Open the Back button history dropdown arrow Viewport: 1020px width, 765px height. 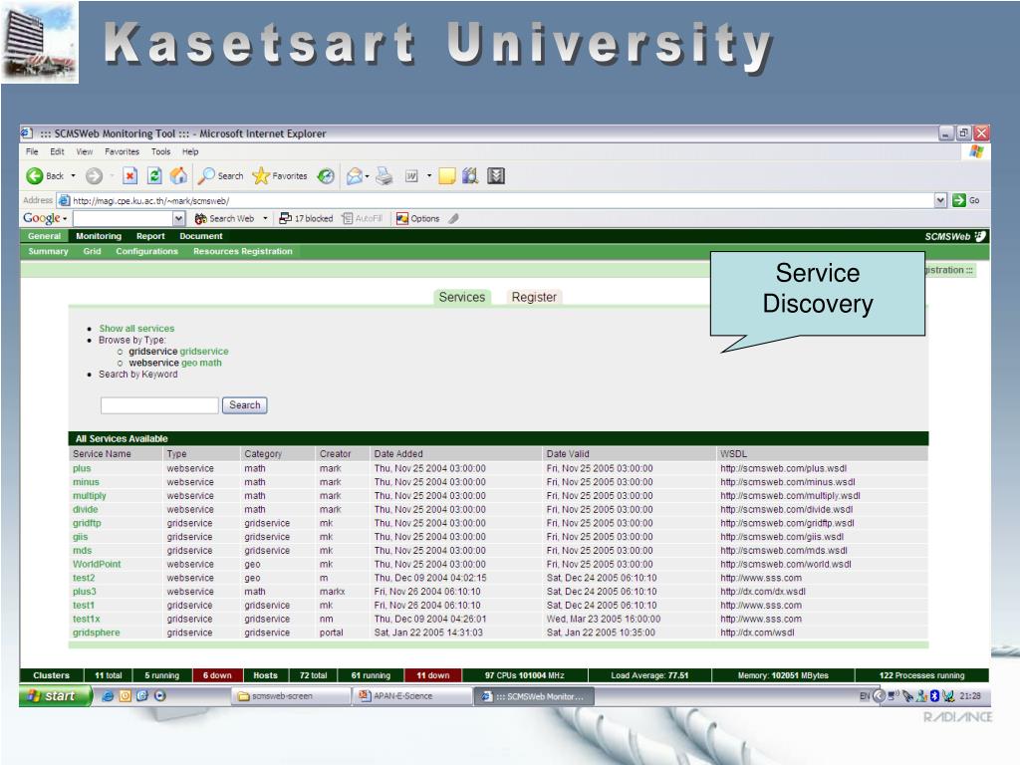[73, 175]
